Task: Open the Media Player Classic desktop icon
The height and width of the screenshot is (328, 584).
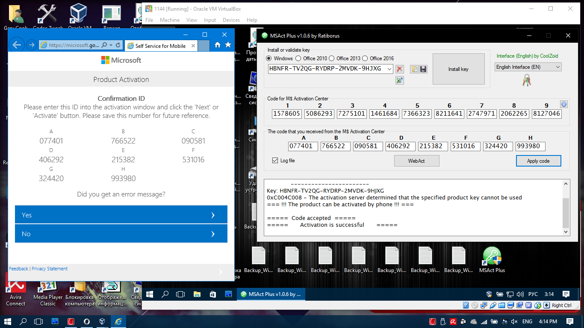Action: 48,293
